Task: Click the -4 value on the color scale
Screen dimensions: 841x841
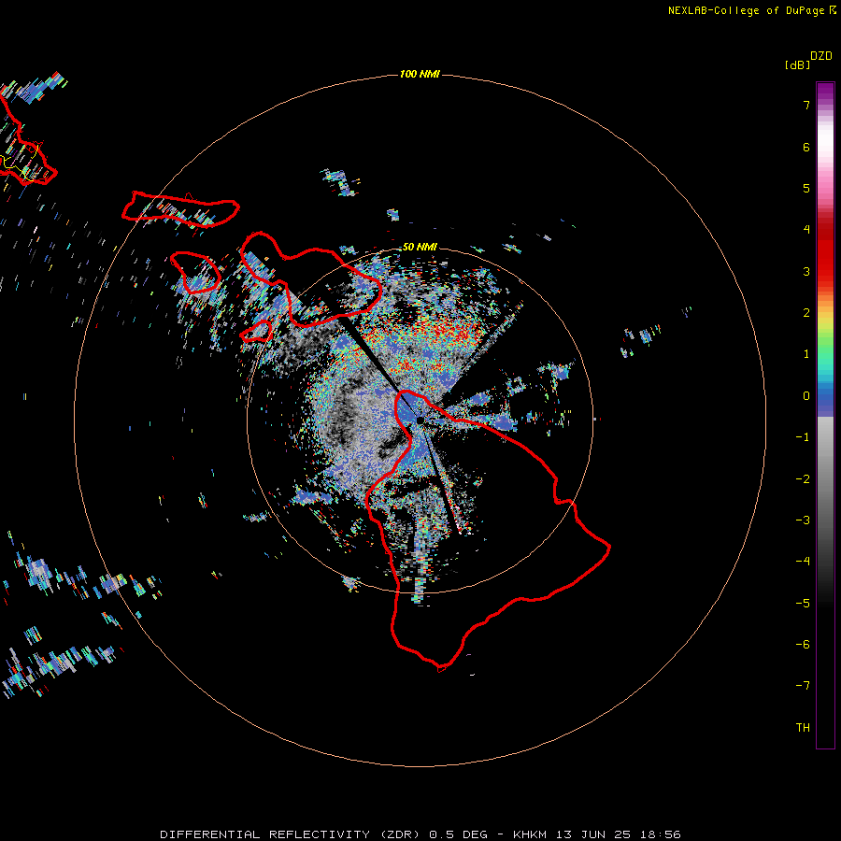Action: click(x=803, y=562)
